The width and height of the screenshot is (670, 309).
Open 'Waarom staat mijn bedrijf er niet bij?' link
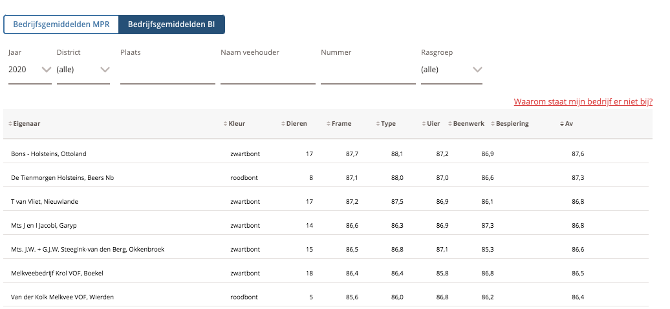point(583,102)
